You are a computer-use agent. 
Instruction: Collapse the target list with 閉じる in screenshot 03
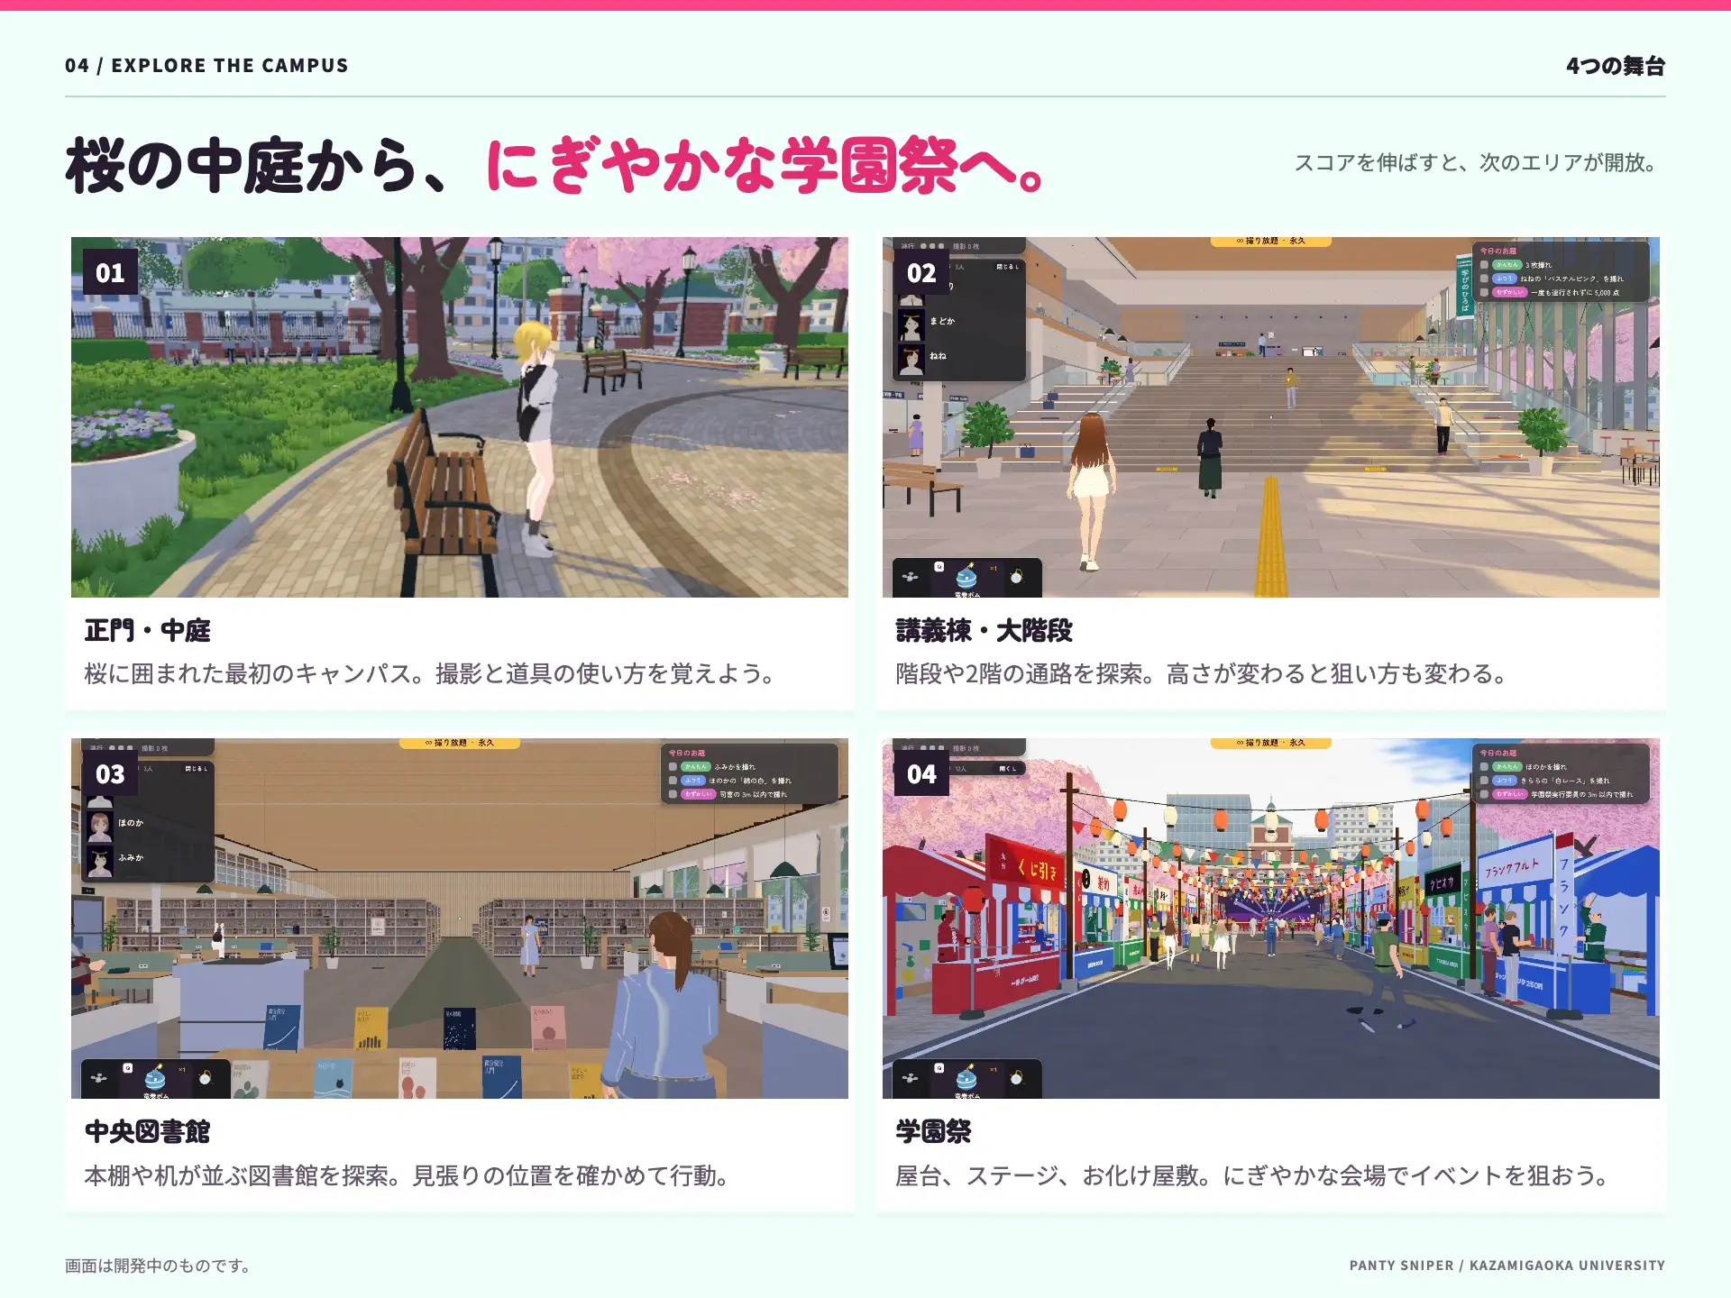coord(196,769)
